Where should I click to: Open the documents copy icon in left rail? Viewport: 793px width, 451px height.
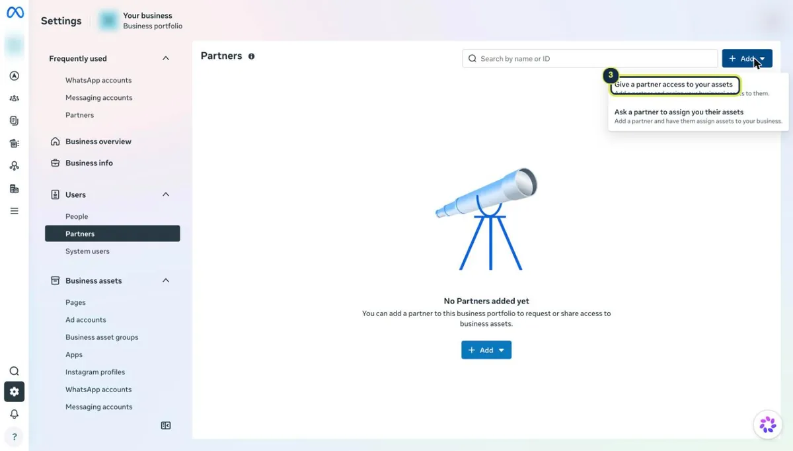(x=15, y=121)
